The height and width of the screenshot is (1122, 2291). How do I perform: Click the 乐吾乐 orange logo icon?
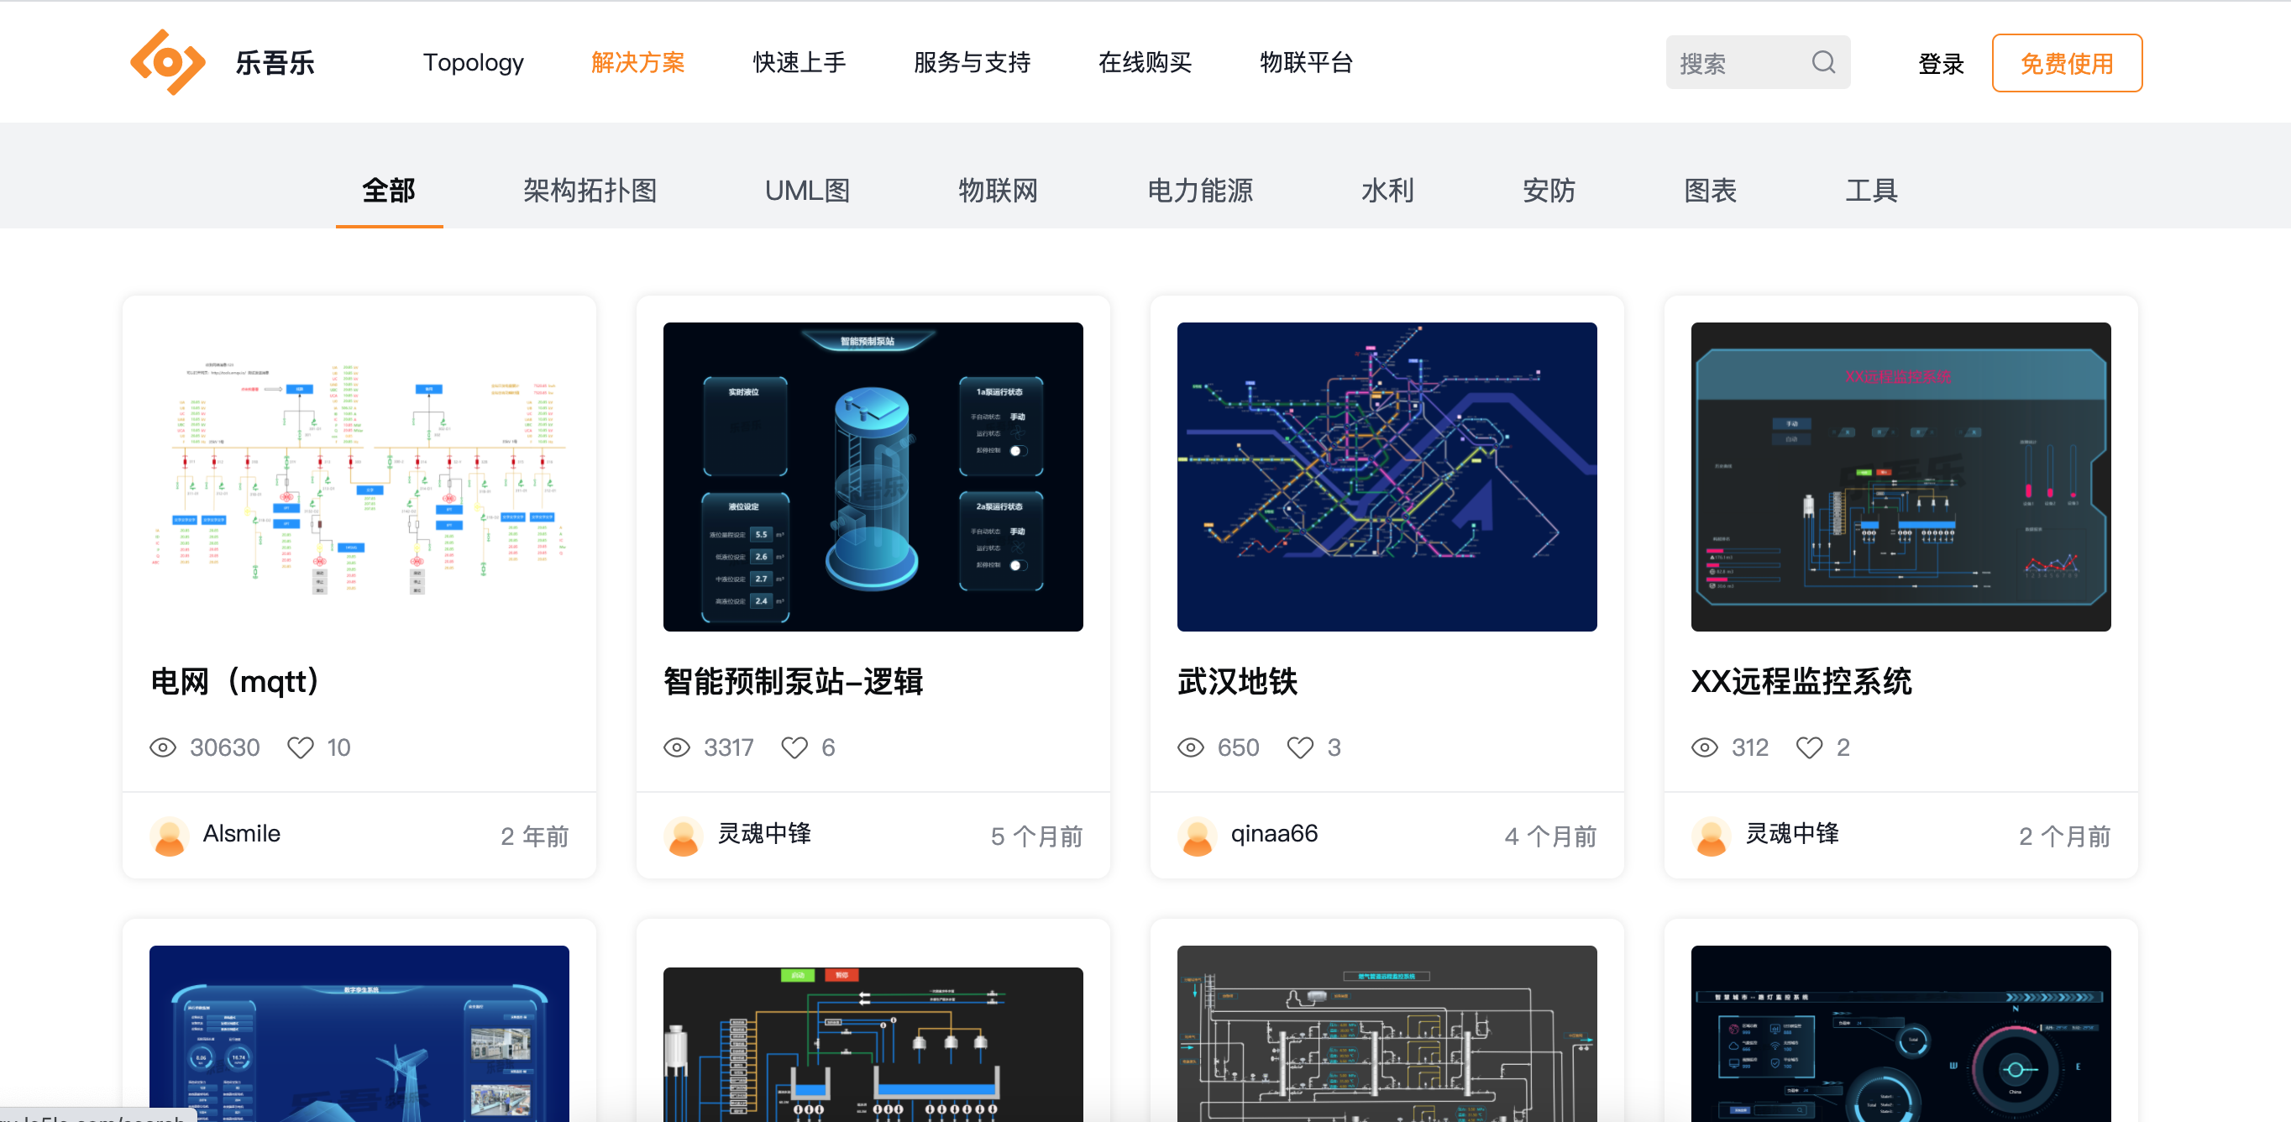(x=167, y=62)
